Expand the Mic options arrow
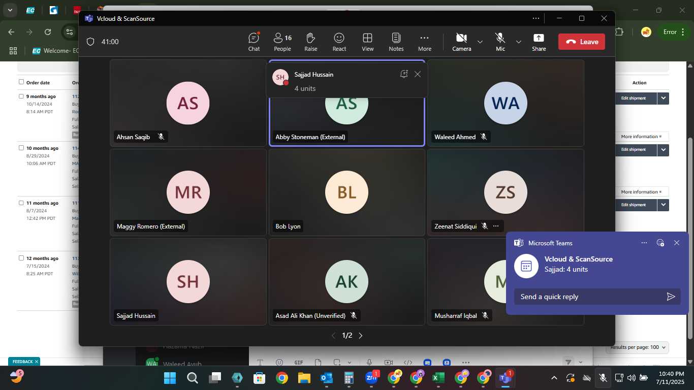 click(519, 42)
